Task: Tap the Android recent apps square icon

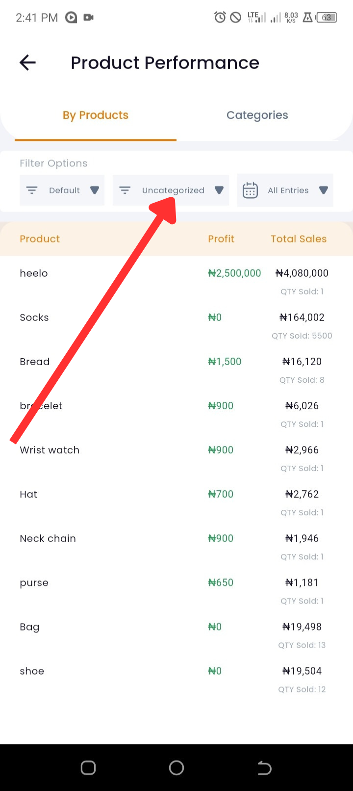Action: [88, 767]
